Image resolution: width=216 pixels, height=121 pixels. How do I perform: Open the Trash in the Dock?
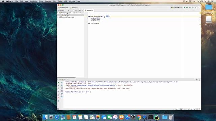tap(171, 117)
